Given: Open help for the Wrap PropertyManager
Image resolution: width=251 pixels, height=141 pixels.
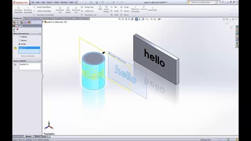Looking at the screenshot, I should point(40,26).
